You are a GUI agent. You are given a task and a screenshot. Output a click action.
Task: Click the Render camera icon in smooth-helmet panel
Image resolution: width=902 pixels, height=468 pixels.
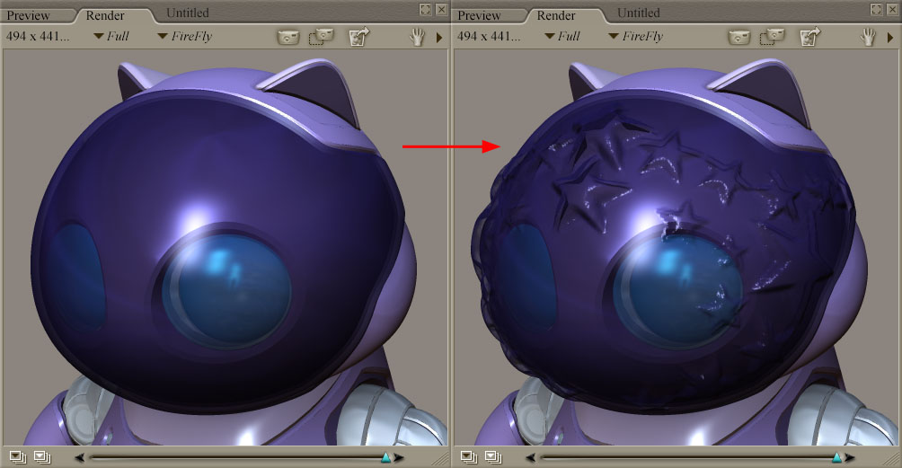coord(288,38)
